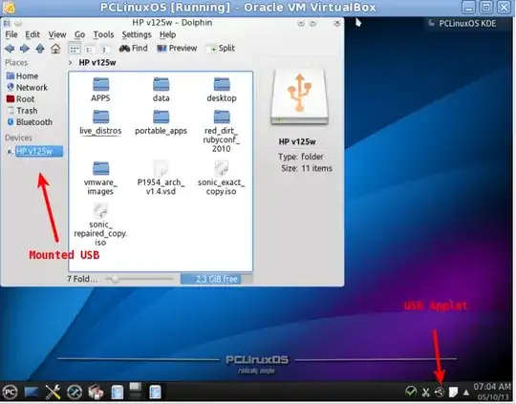Select Bluetooth in the Places panel
The width and height of the screenshot is (516, 404).
coord(30,122)
